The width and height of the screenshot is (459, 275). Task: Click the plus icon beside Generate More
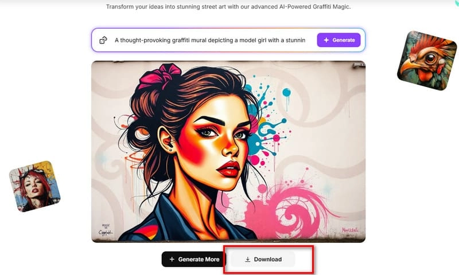point(172,259)
